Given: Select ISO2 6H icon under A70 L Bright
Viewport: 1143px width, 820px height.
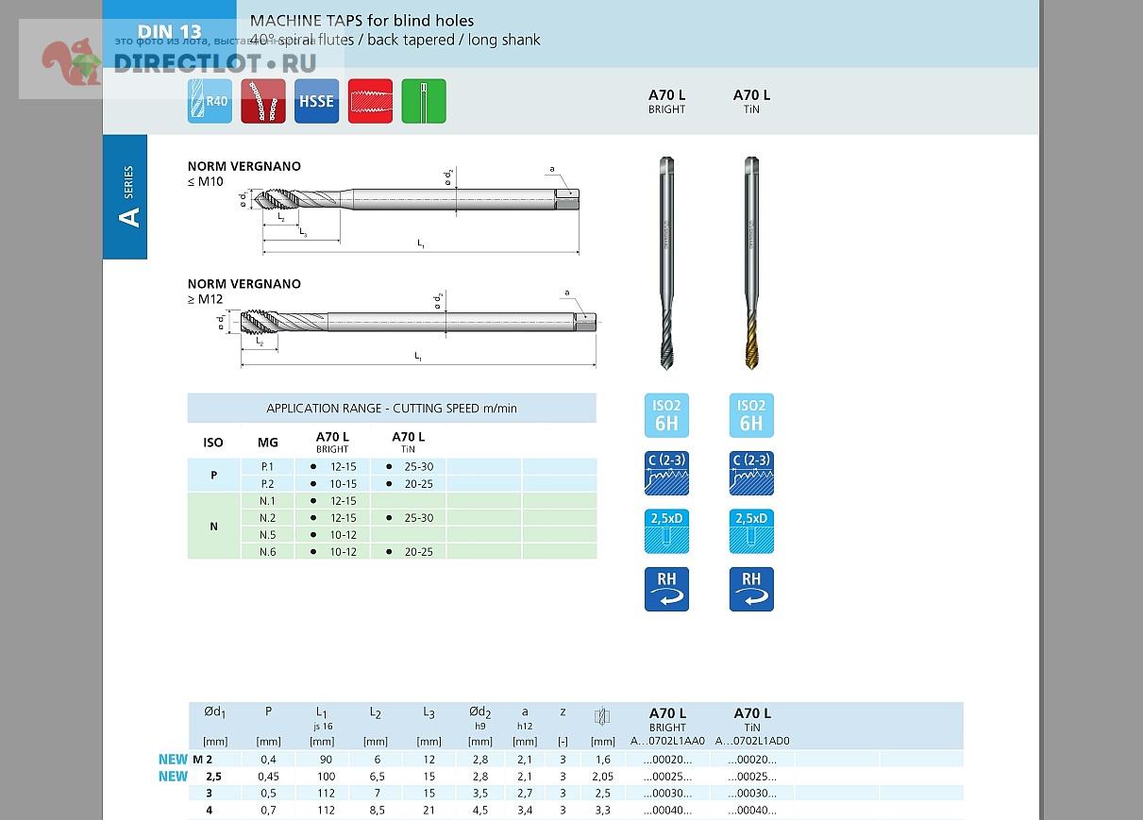Looking at the screenshot, I should (x=666, y=415).
